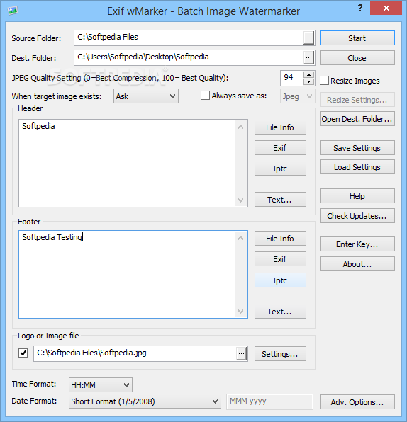Uncheck the Logo or Image file checkbox
Image resolution: width=407 pixels, height=422 pixels.
[23, 353]
